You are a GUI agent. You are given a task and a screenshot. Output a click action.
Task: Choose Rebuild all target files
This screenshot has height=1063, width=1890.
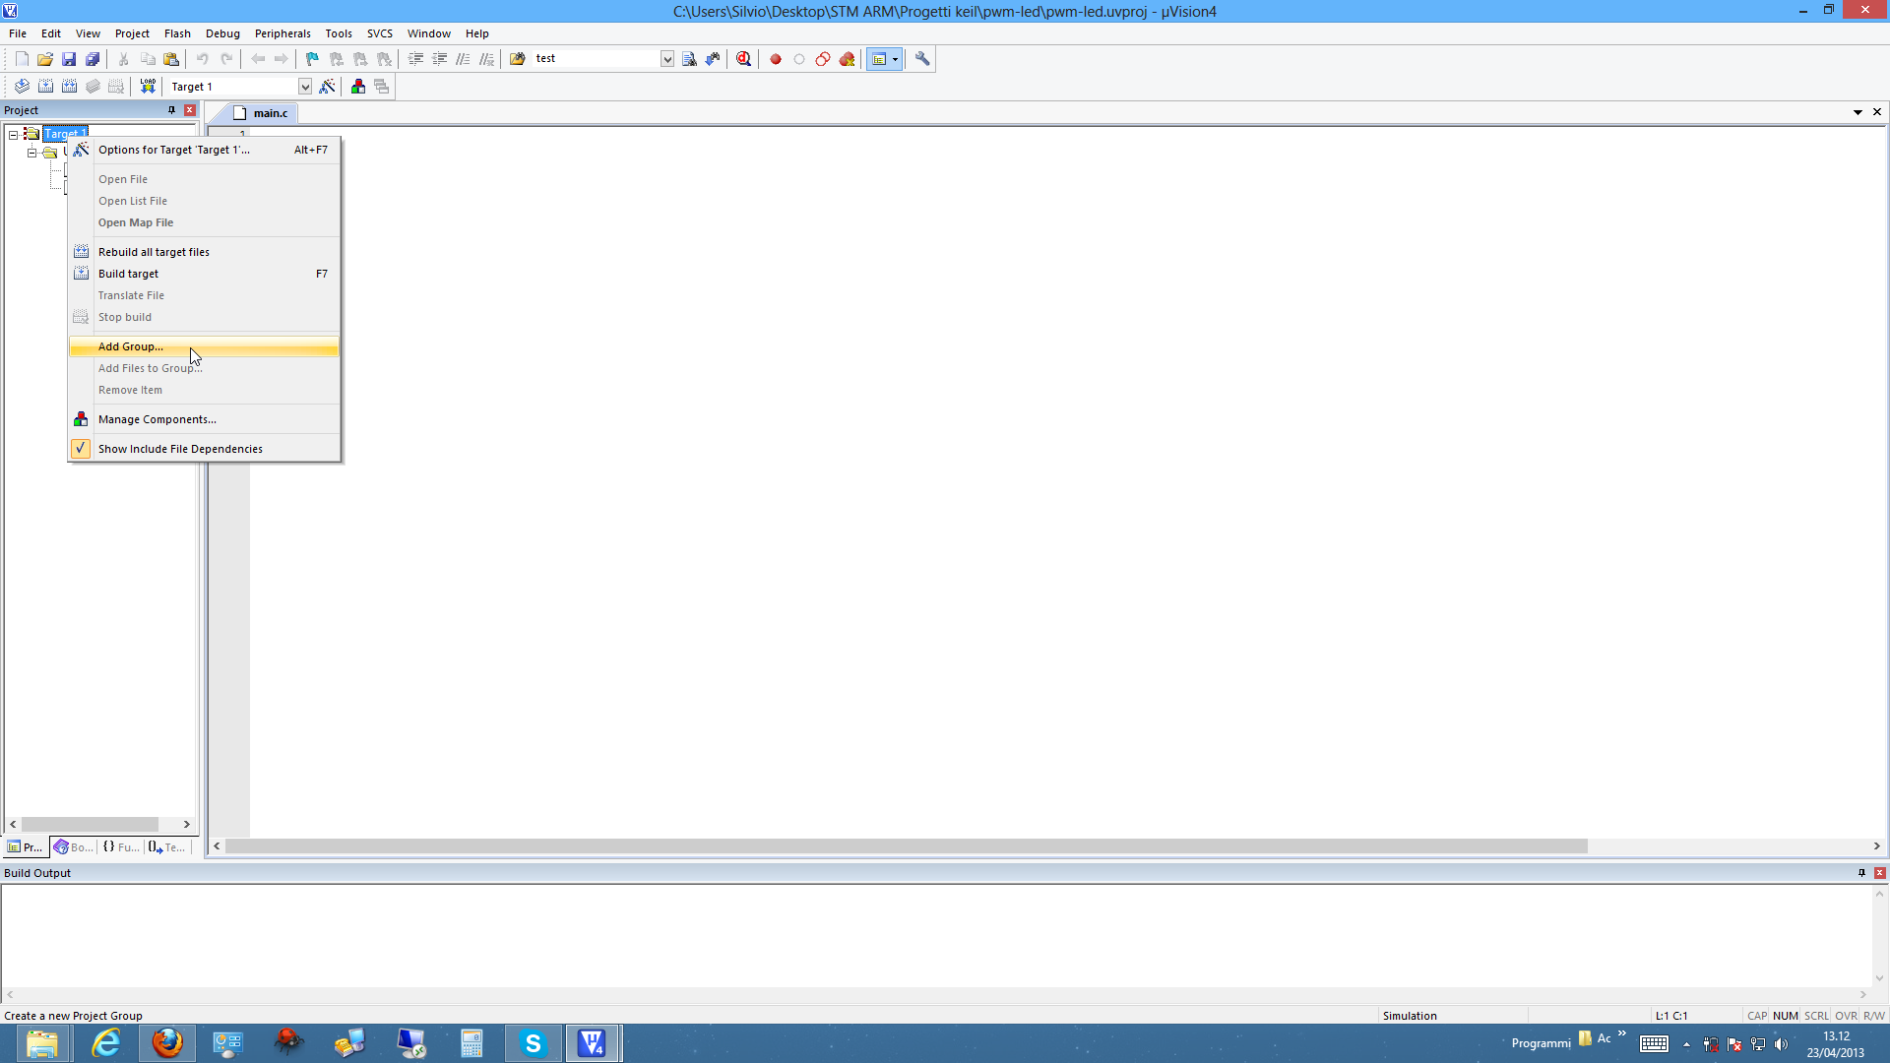point(154,252)
